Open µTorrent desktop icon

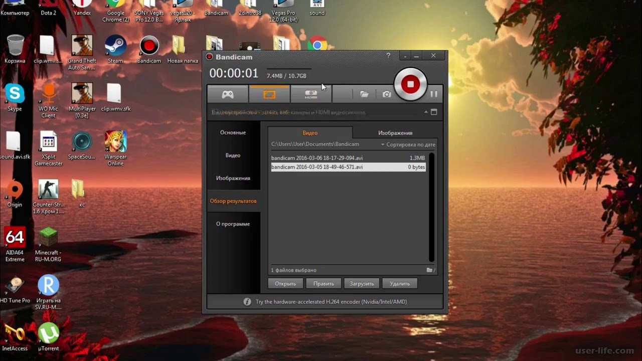click(49, 337)
